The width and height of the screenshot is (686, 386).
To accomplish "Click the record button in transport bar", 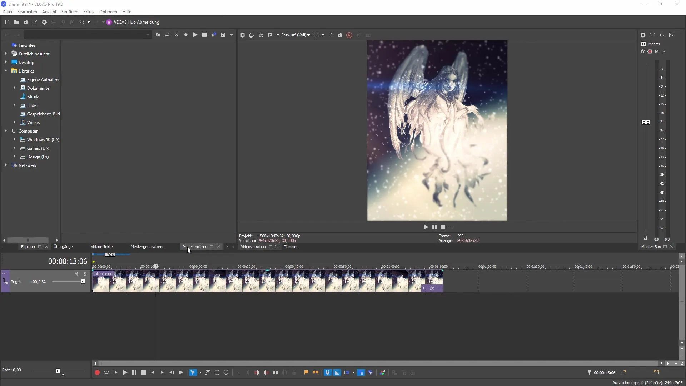I will [x=97, y=372].
